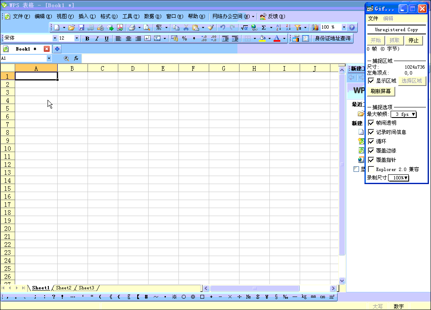Expand the font color dropdown arrow

284,38
